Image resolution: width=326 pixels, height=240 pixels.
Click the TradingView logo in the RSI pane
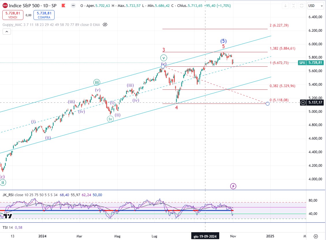click(x=8, y=216)
